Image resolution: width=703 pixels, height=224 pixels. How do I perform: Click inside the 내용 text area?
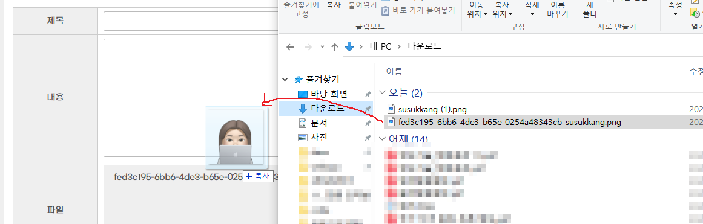191,97
